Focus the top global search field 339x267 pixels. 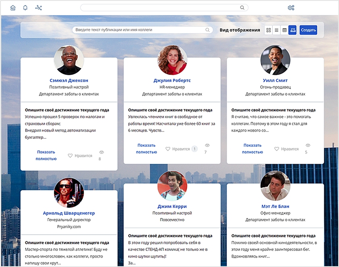(164, 8)
